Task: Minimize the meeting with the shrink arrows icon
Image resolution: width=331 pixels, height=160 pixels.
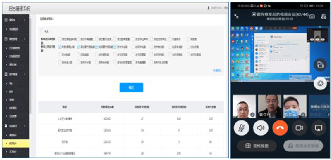Action: 237,16
